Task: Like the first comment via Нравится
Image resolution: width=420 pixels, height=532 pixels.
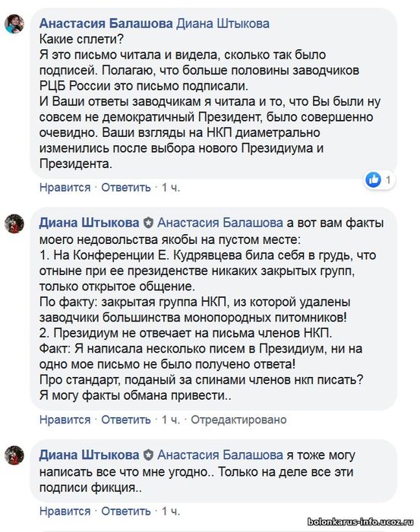Action: [x=65, y=187]
